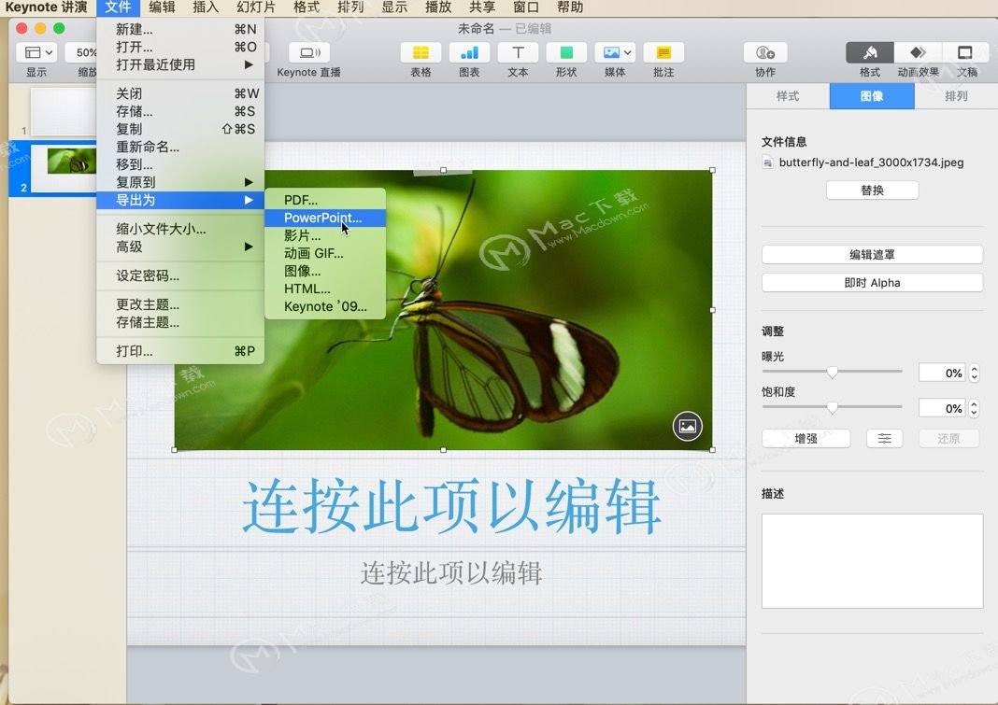This screenshot has width=998, height=705.
Task: Expand the Advanced (高级) submenu
Action: tap(180, 247)
